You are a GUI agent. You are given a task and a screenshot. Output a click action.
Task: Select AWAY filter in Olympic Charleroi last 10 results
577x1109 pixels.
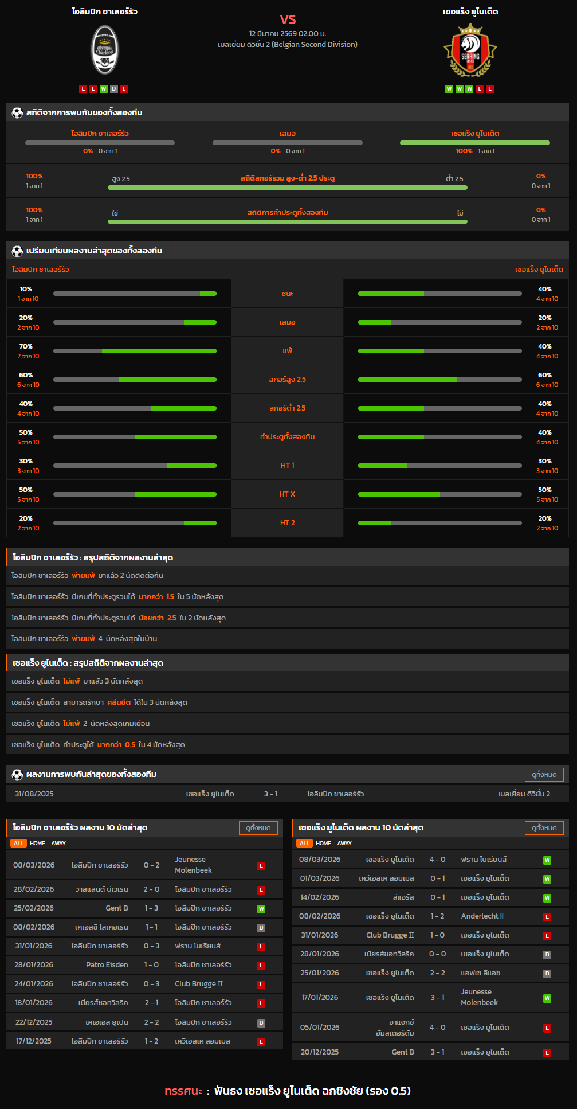coord(58,844)
